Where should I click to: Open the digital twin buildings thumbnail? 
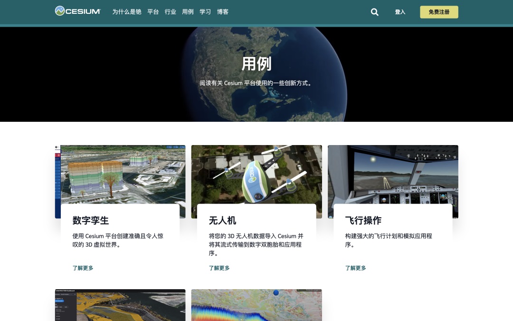pyautogui.click(x=120, y=174)
